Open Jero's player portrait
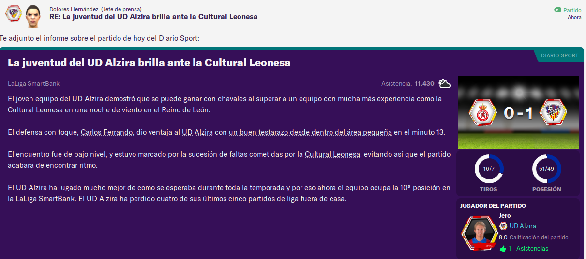This screenshot has height=259, width=586. (480, 233)
